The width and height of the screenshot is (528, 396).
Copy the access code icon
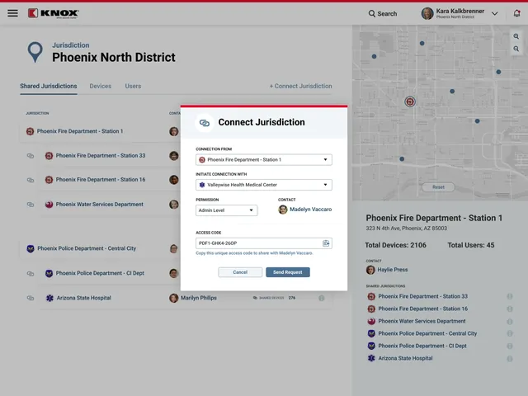click(x=326, y=243)
